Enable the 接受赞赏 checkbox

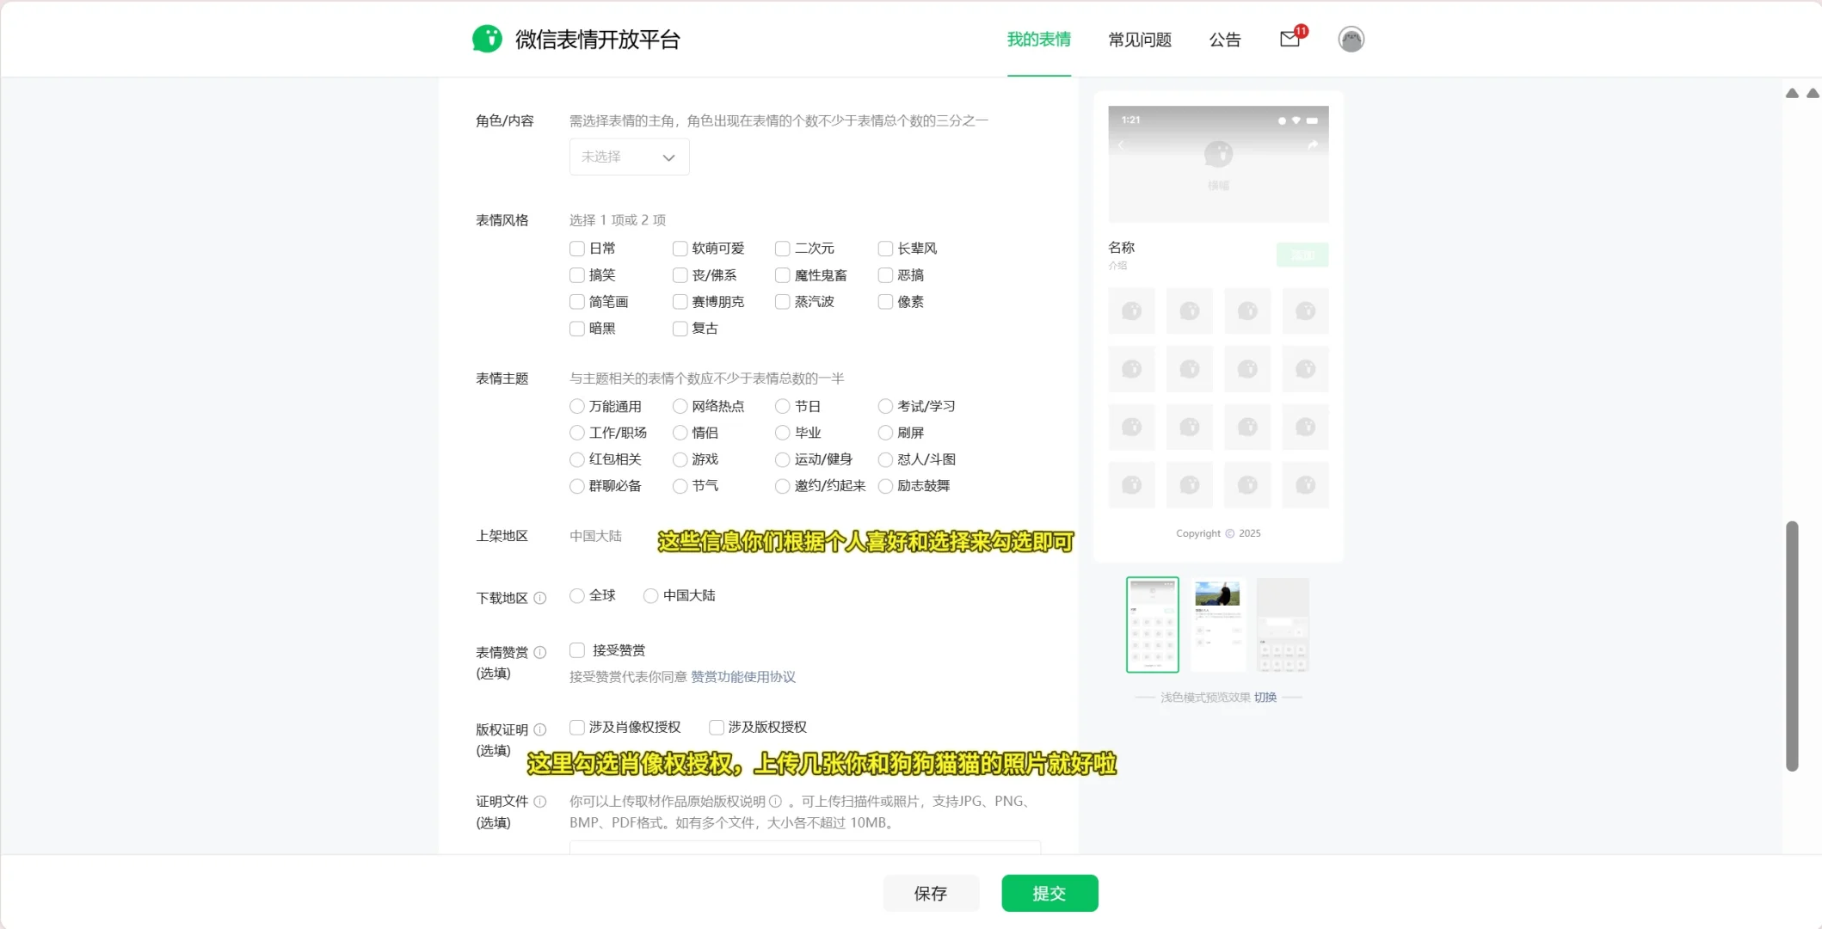click(576, 650)
